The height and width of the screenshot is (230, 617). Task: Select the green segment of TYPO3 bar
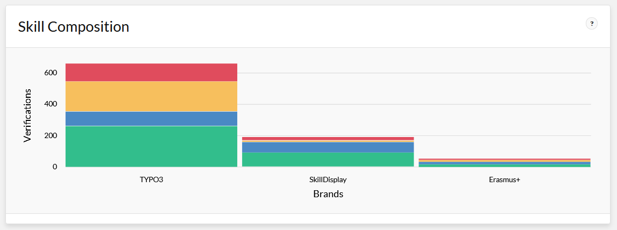[x=151, y=146]
